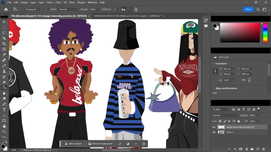
Task: Switch to SIEN BASE SKETCH DD FINAL.ai tab
Action: tap(128, 16)
